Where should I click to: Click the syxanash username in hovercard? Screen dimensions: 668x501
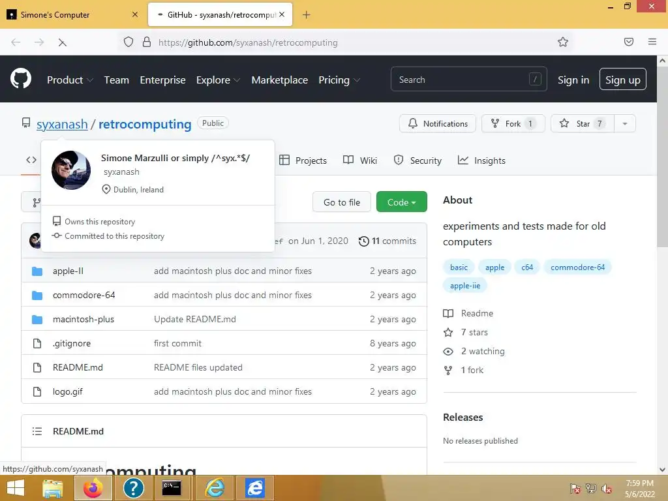click(x=121, y=172)
